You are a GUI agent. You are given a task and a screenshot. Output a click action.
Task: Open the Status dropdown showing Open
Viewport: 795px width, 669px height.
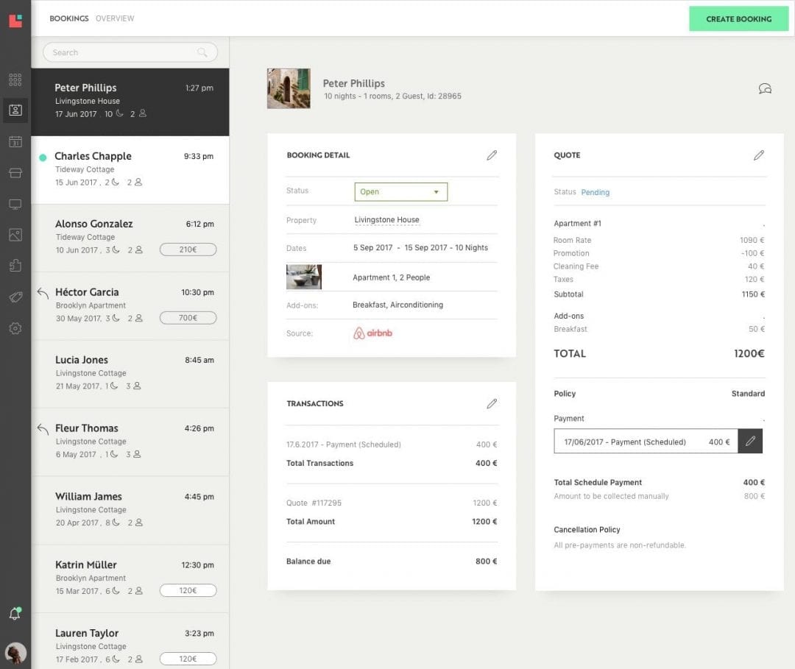point(400,192)
